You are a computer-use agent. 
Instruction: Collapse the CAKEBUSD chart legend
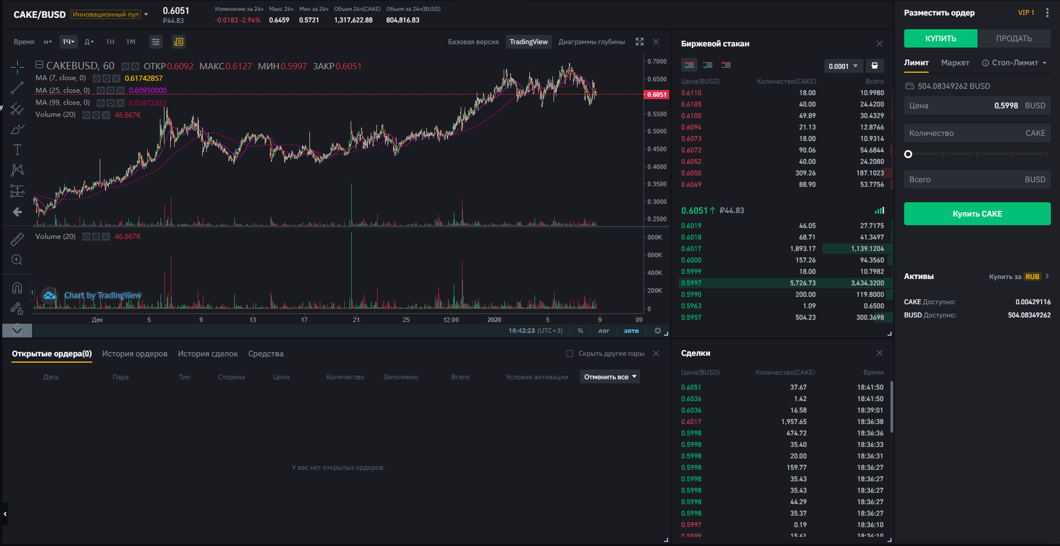pos(40,65)
